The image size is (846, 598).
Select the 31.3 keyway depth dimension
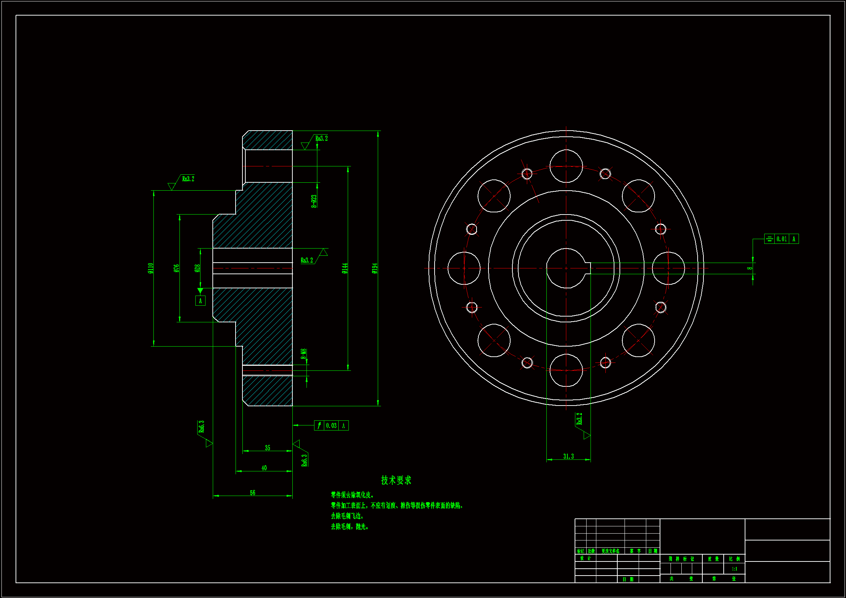pyautogui.click(x=568, y=457)
